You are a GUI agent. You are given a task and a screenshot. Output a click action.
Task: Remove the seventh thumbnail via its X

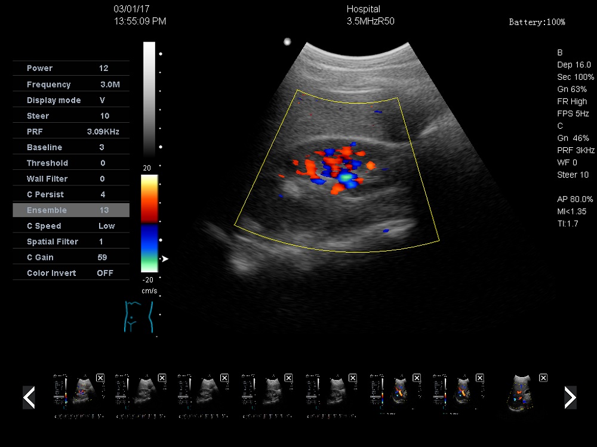tap(480, 378)
